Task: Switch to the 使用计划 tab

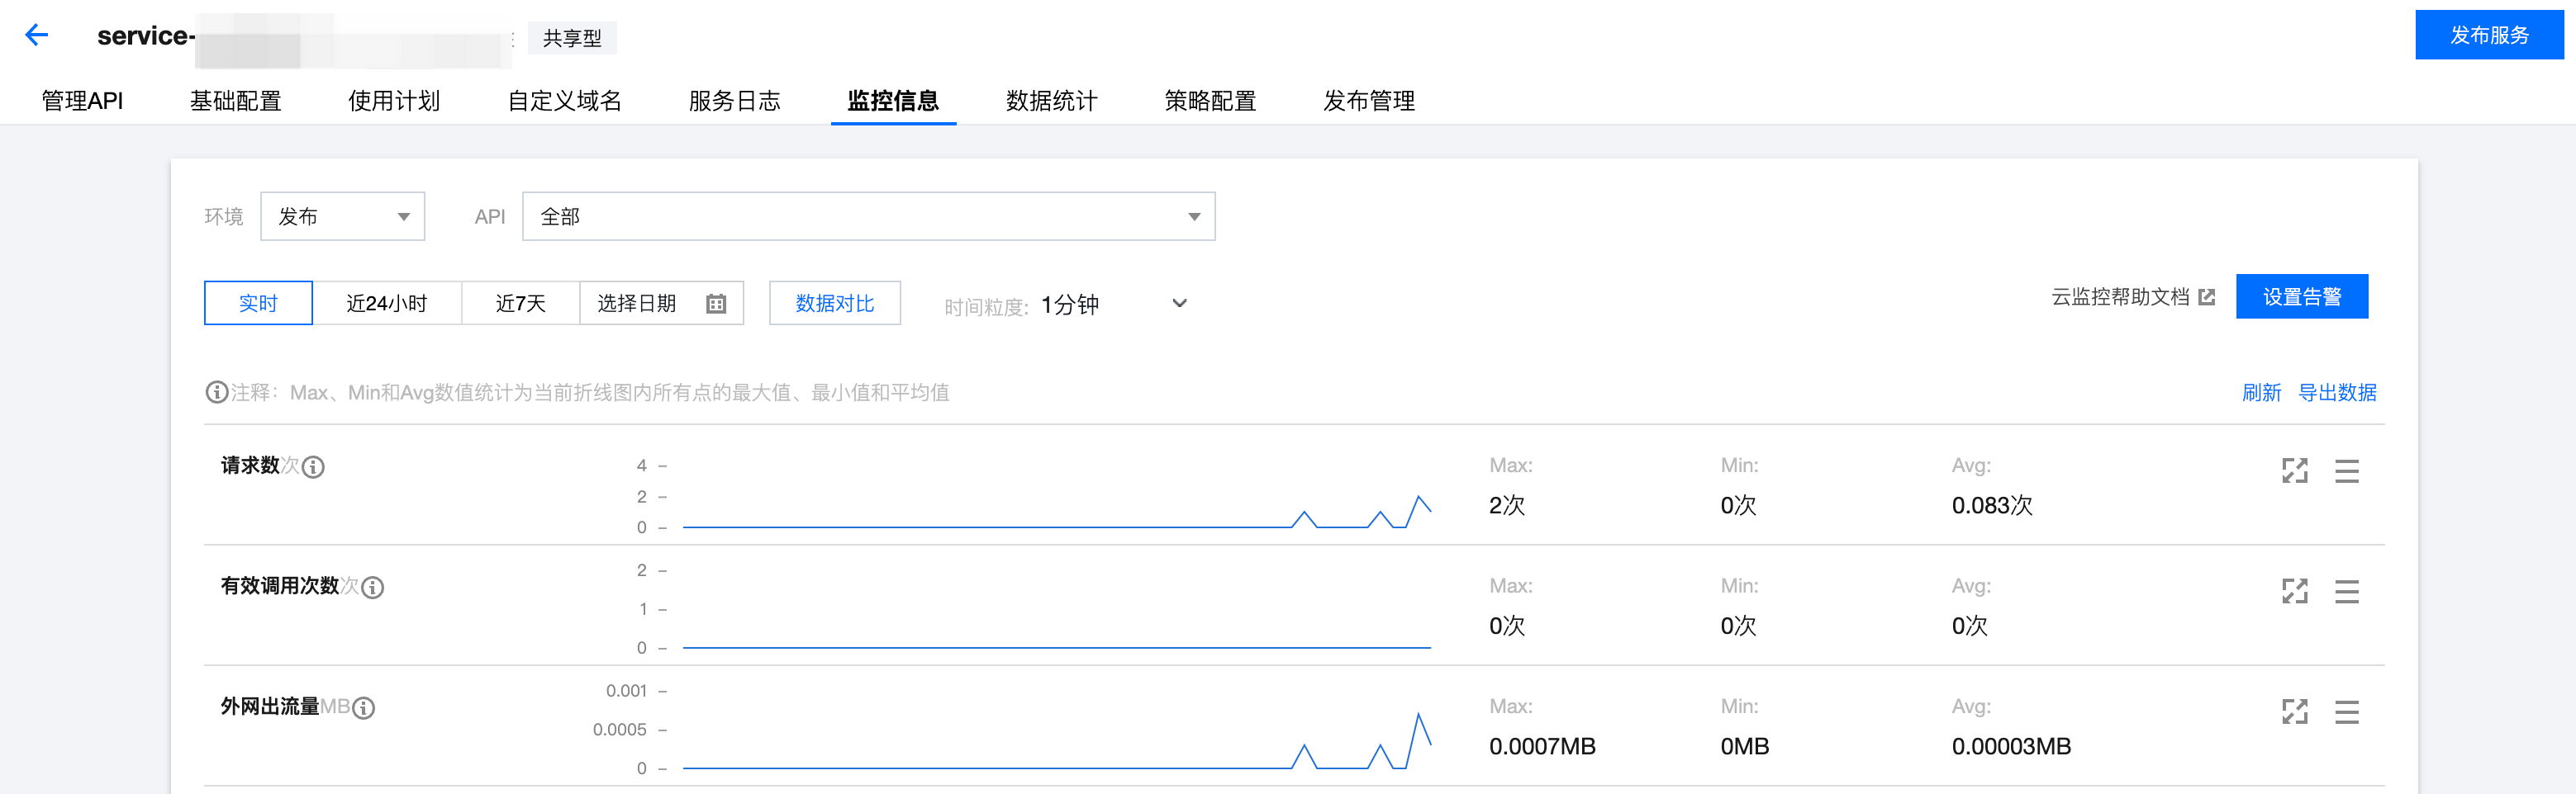Action: (394, 101)
